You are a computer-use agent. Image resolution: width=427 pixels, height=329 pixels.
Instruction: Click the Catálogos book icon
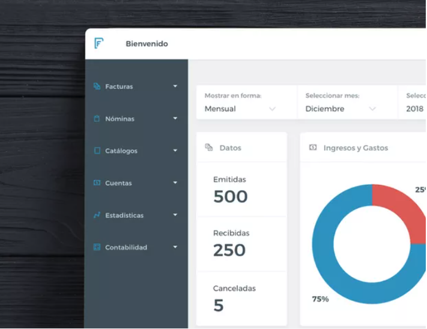coord(97,151)
